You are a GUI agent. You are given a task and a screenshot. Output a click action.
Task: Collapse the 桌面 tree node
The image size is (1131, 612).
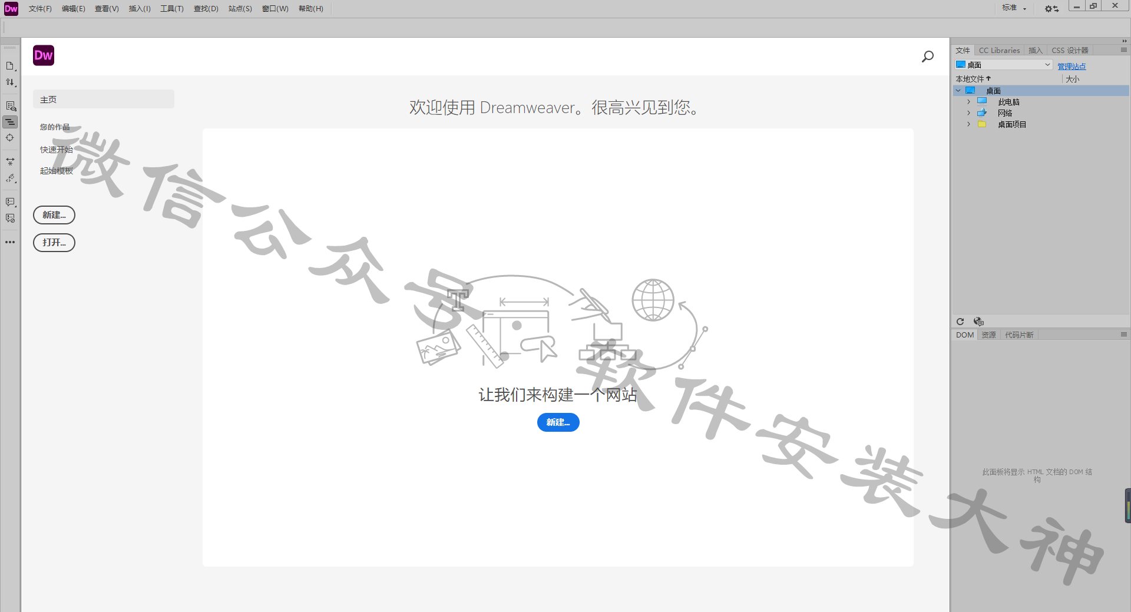coord(958,91)
